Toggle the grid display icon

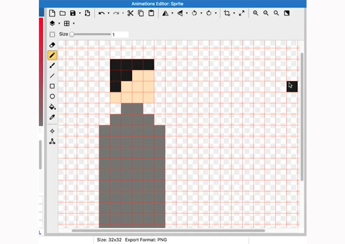pyautogui.click(x=66, y=23)
